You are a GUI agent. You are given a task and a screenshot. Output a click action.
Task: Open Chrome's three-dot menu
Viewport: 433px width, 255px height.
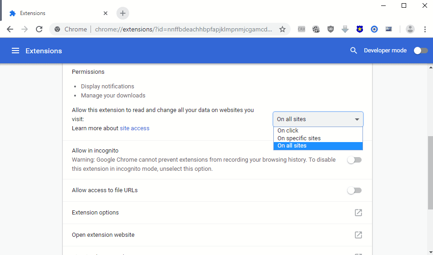pos(425,29)
